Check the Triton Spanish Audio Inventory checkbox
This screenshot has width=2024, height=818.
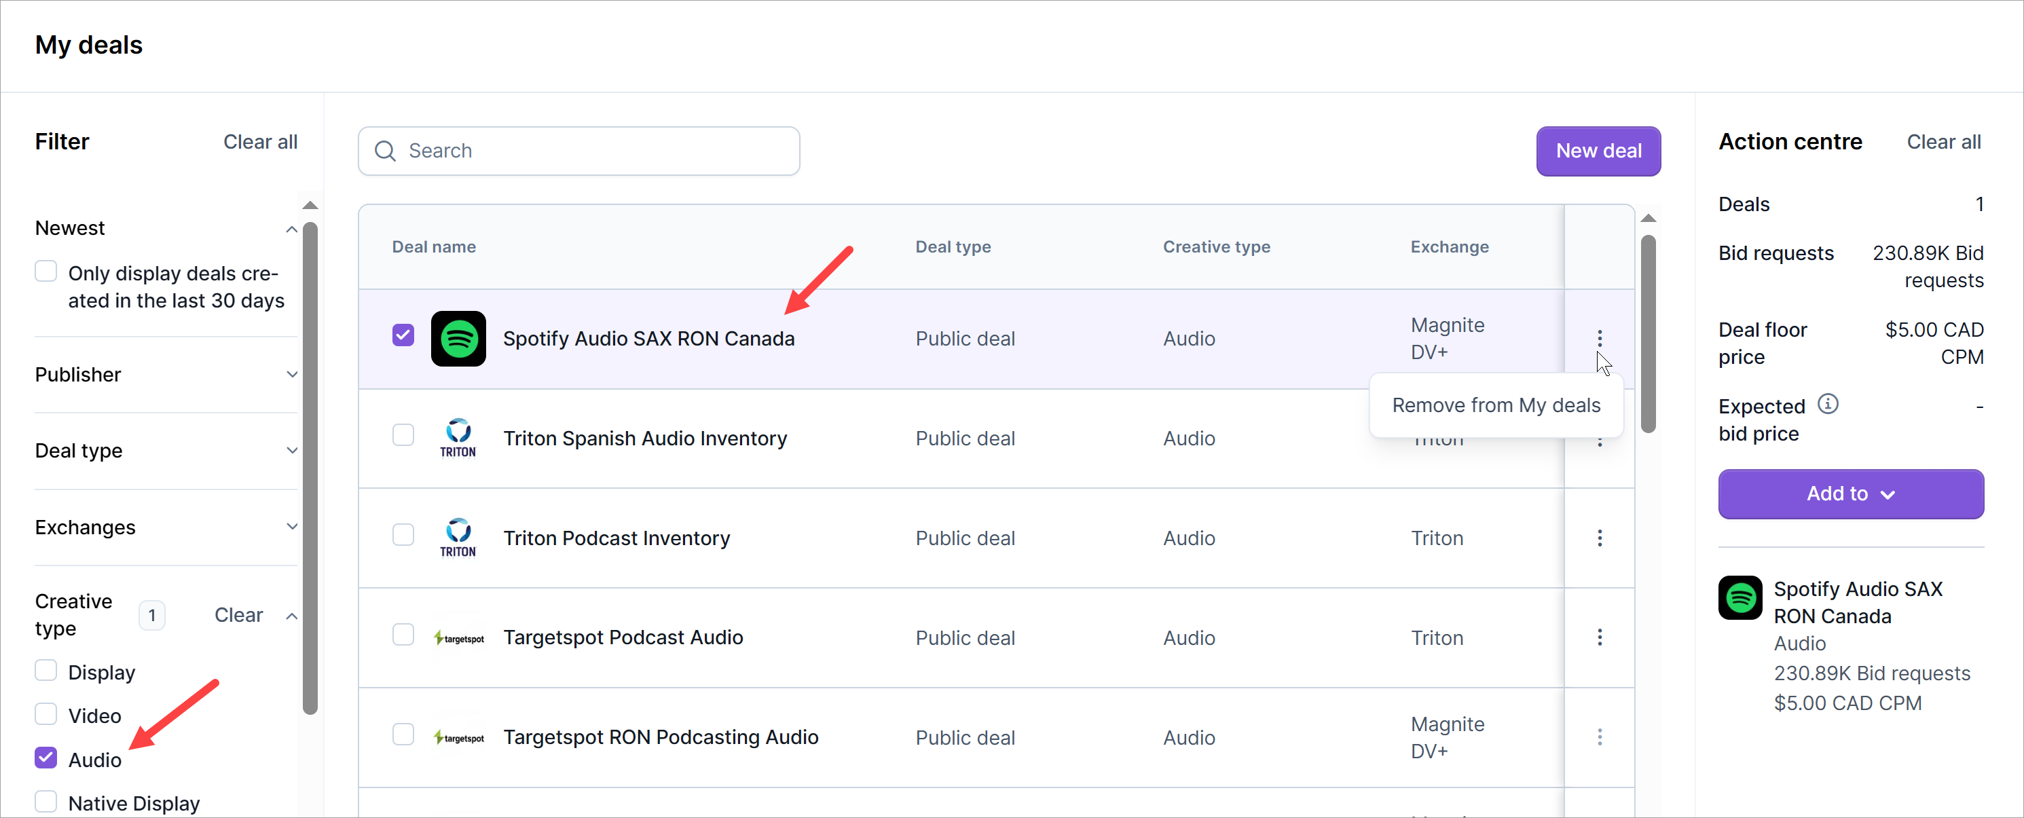pos(403,435)
